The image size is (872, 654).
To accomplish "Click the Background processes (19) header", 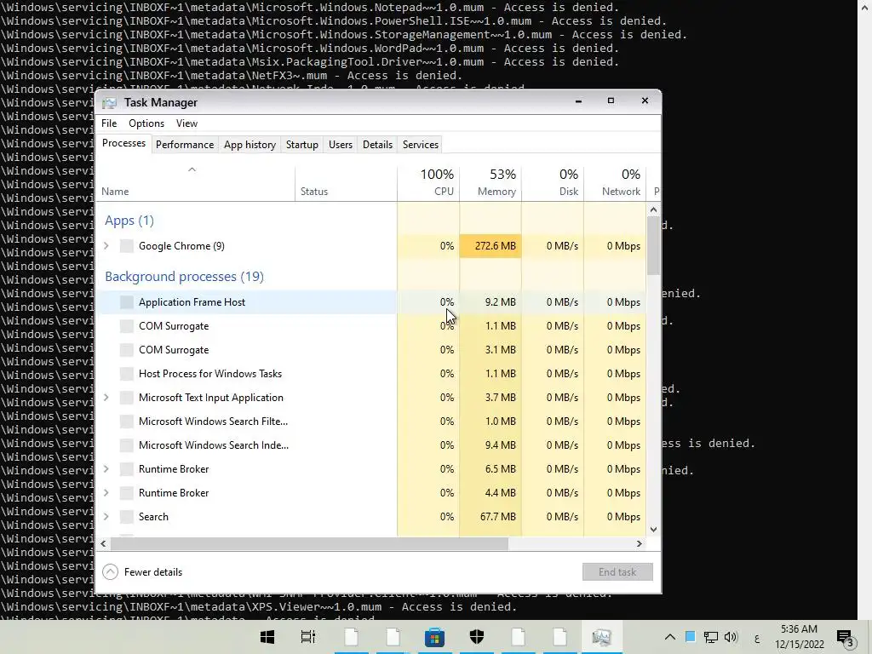I will tap(184, 277).
